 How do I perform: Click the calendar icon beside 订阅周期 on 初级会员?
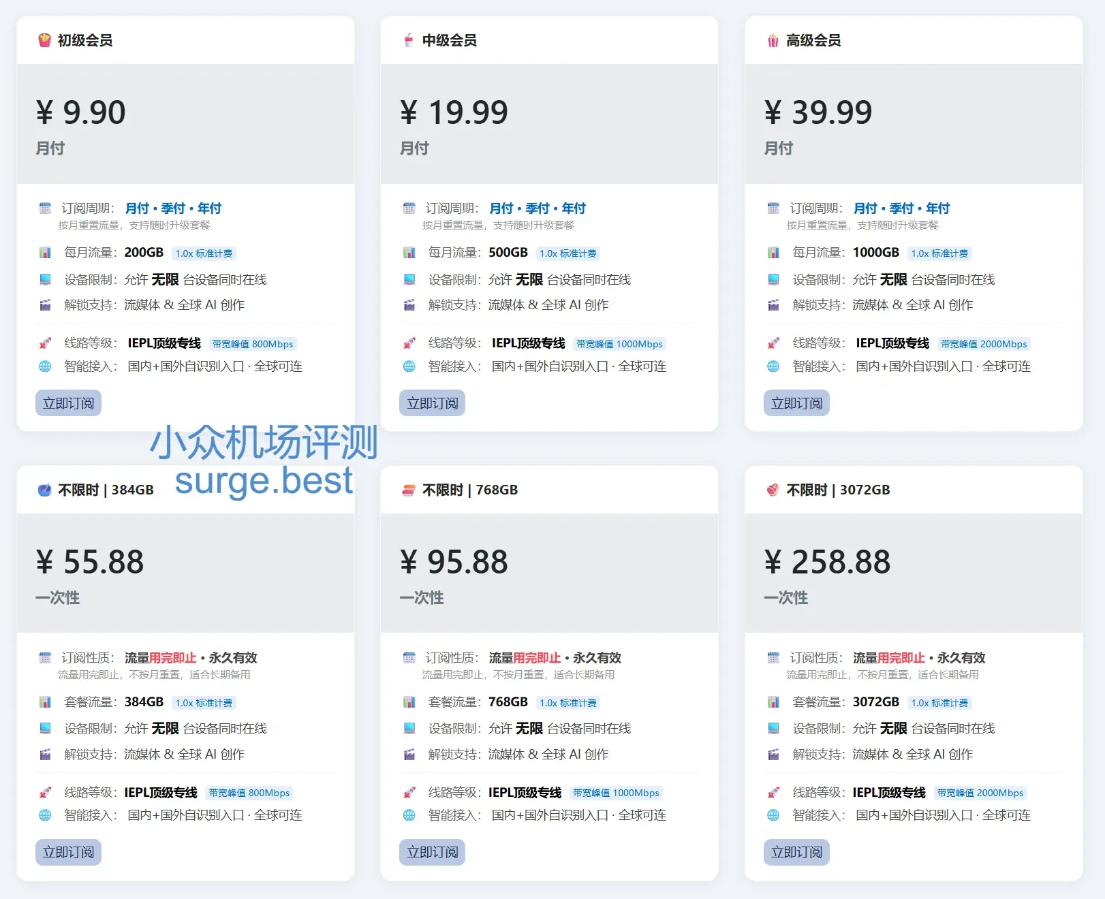pos(45,208)
